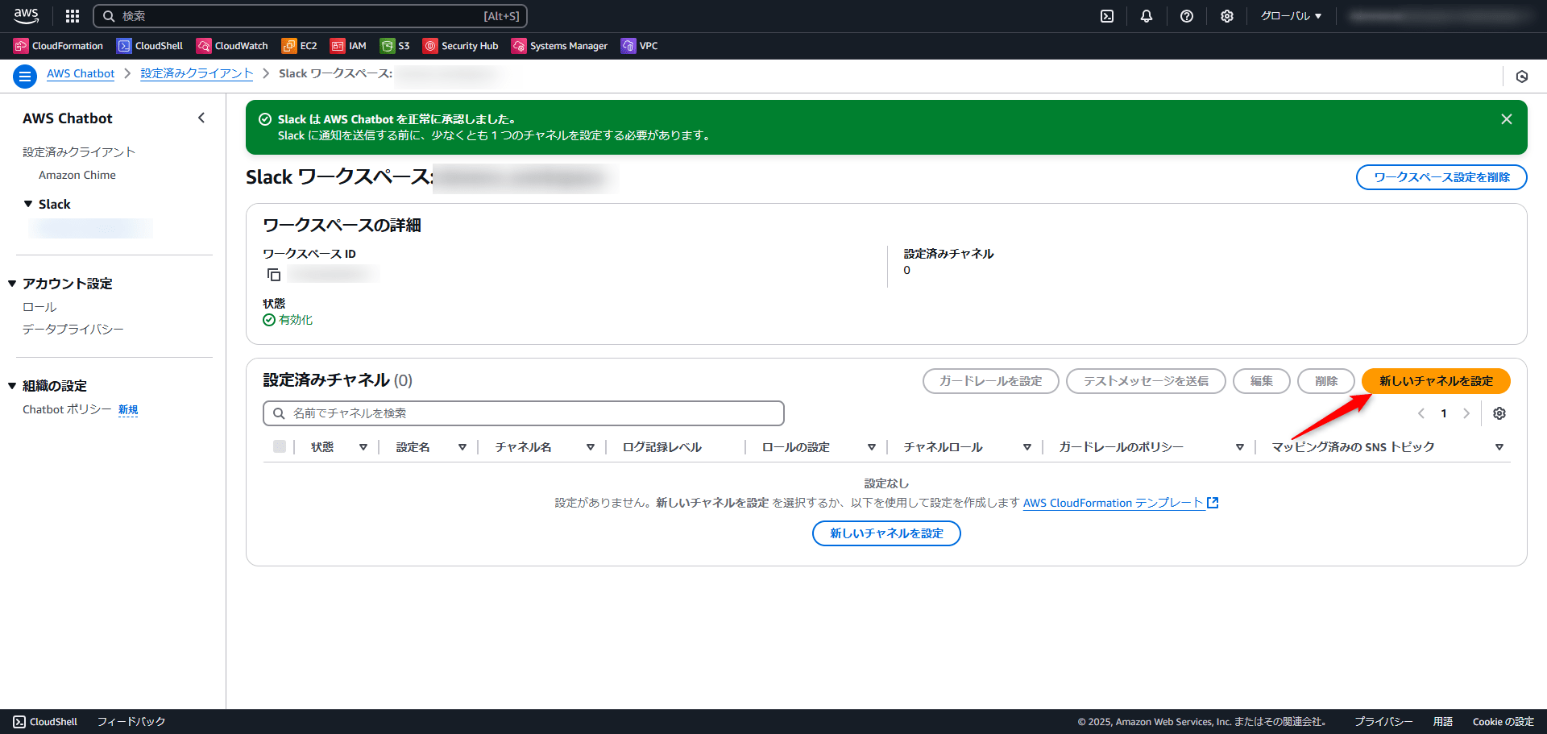This screenshot has height=734, width=1547.
Task: Click orange 新しいチャネルを設定 button
Action: [1436, 381]
